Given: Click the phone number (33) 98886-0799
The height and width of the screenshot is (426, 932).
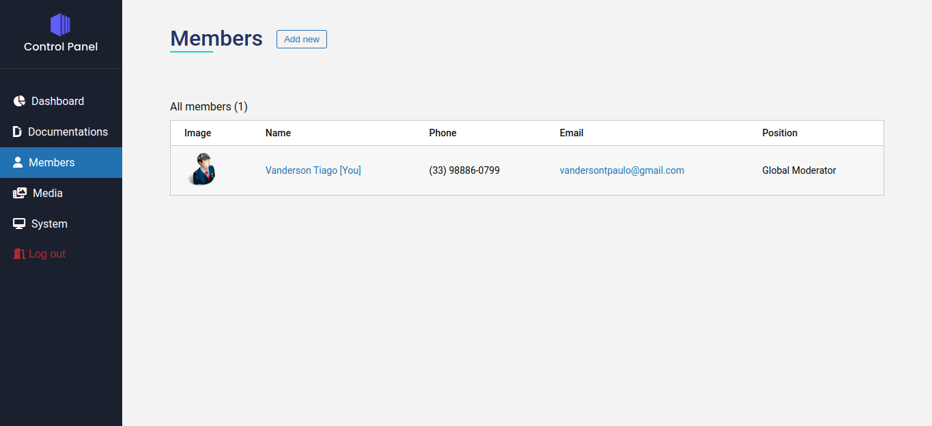Looking at the screenshot, I should click(x=464, y=170).
